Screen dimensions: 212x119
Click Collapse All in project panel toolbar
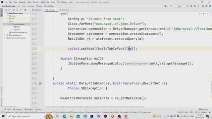point(21,10)
